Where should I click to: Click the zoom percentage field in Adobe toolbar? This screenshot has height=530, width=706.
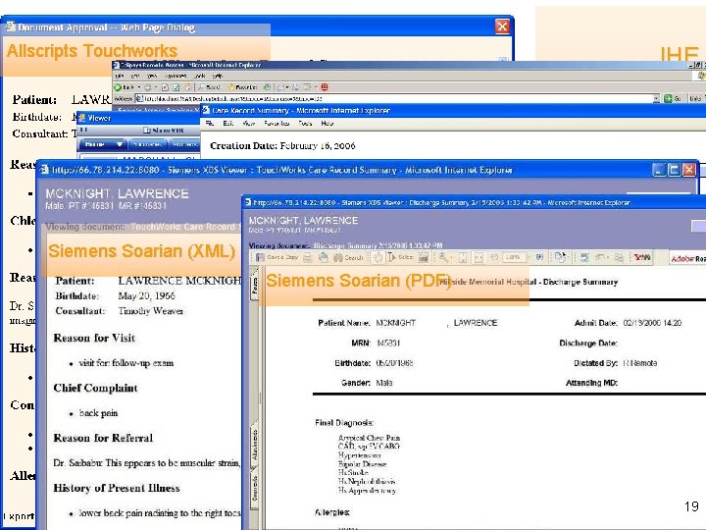(x=513, y=257)
